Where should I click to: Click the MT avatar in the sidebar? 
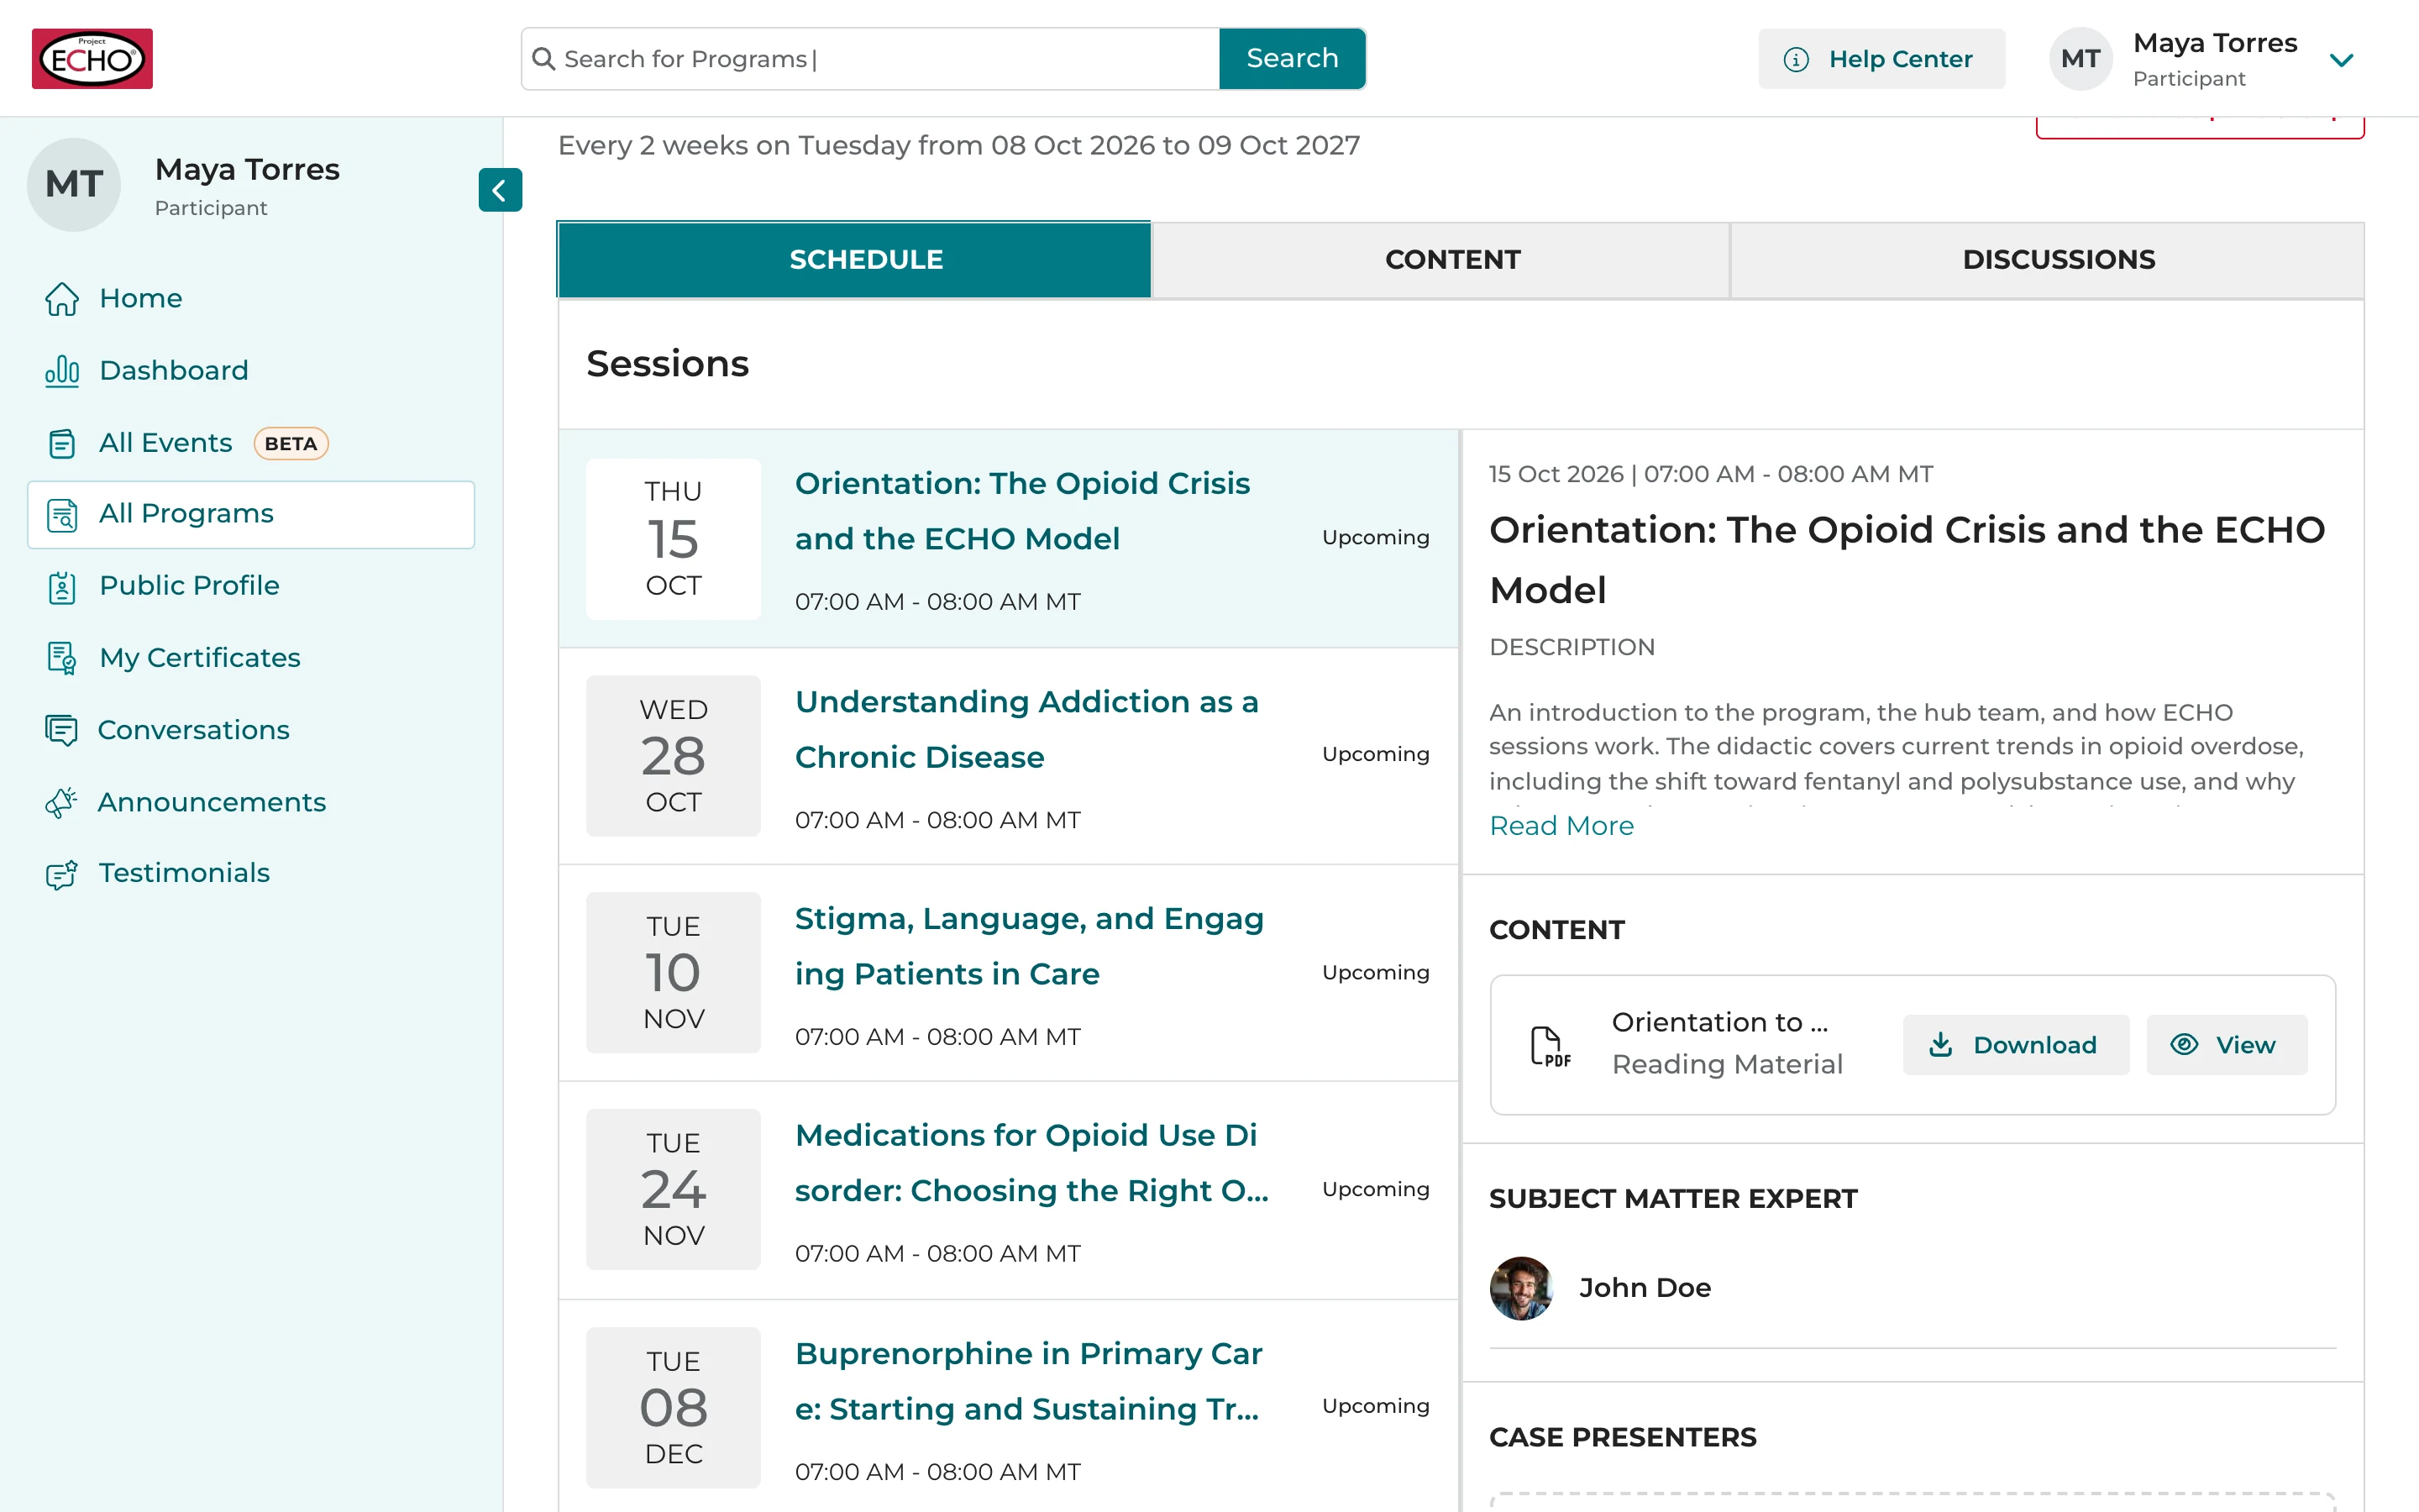click(74, 185)
